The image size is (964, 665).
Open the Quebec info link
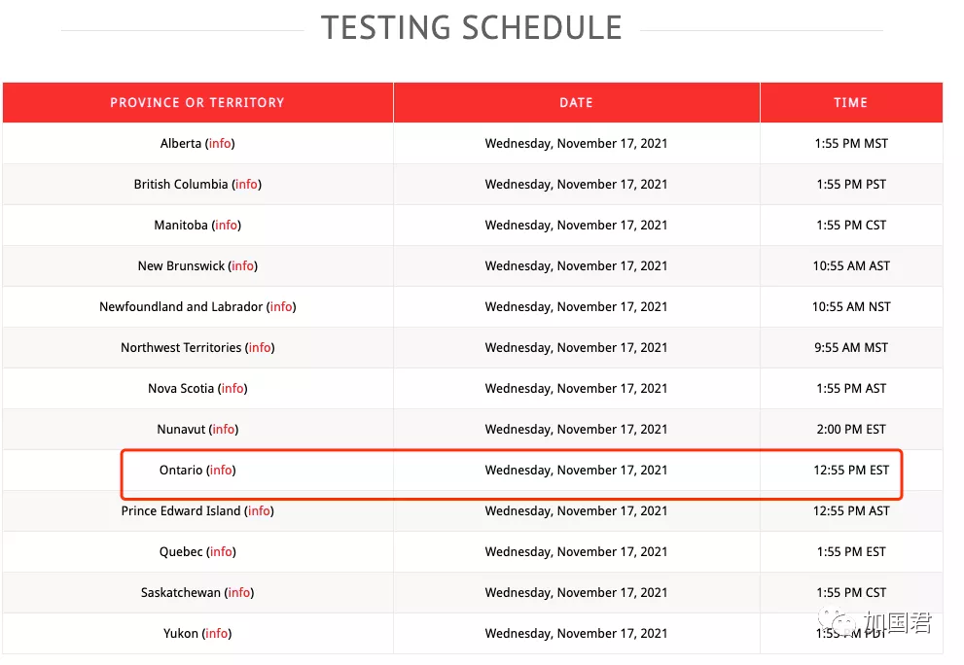point(221,552)
